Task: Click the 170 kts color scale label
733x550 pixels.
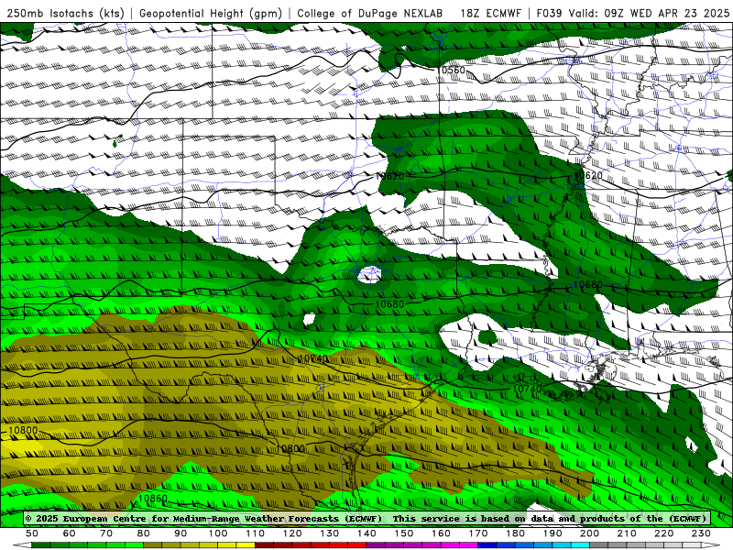Action: click(478, 533)
